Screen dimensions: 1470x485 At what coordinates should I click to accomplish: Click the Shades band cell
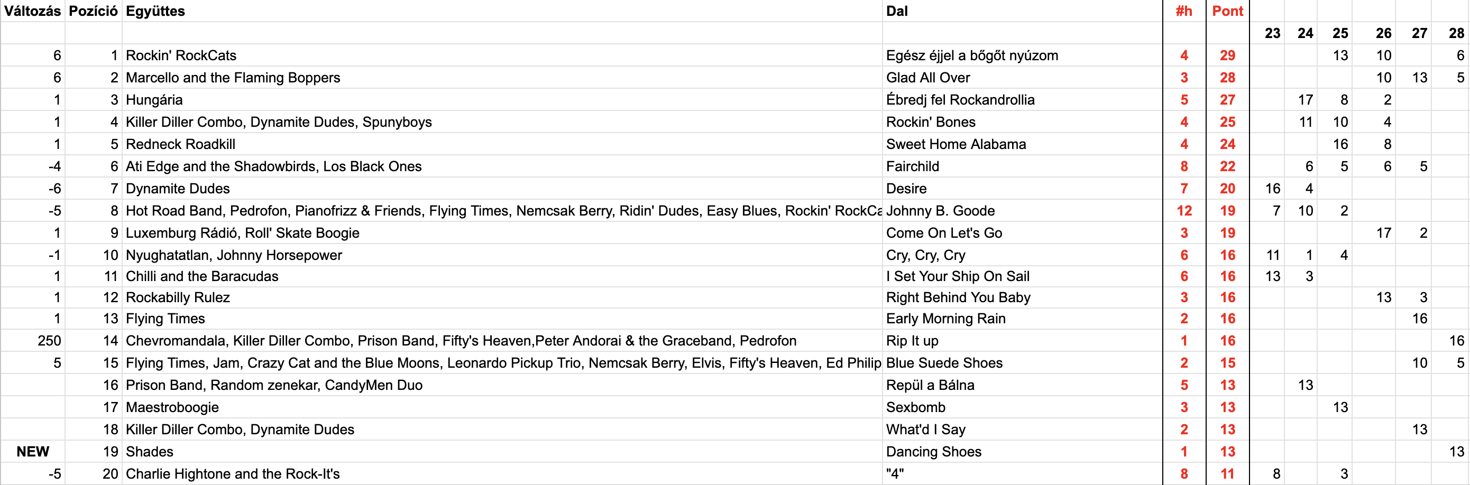[x=150, y=451]
